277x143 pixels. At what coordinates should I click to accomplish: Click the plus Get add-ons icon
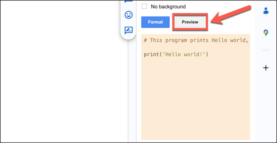(266, 68)
